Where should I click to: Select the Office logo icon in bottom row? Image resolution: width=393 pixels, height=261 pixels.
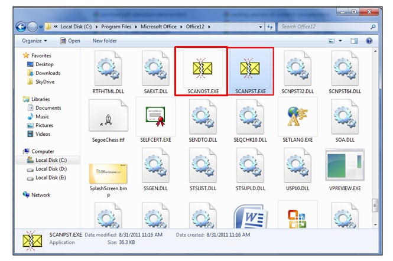297,219
